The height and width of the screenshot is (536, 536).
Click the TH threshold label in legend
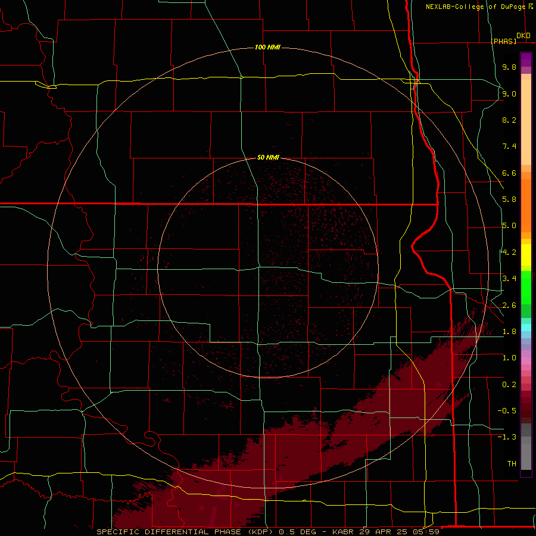point(512,464)
